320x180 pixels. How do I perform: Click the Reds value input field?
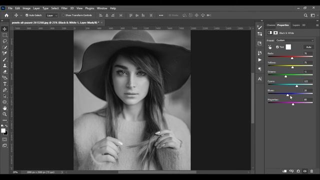pos(308,53)
